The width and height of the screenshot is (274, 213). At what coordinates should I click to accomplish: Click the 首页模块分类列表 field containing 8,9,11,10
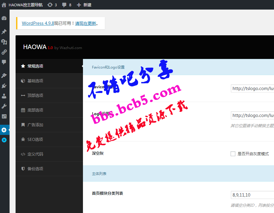(x=252, y=195)
